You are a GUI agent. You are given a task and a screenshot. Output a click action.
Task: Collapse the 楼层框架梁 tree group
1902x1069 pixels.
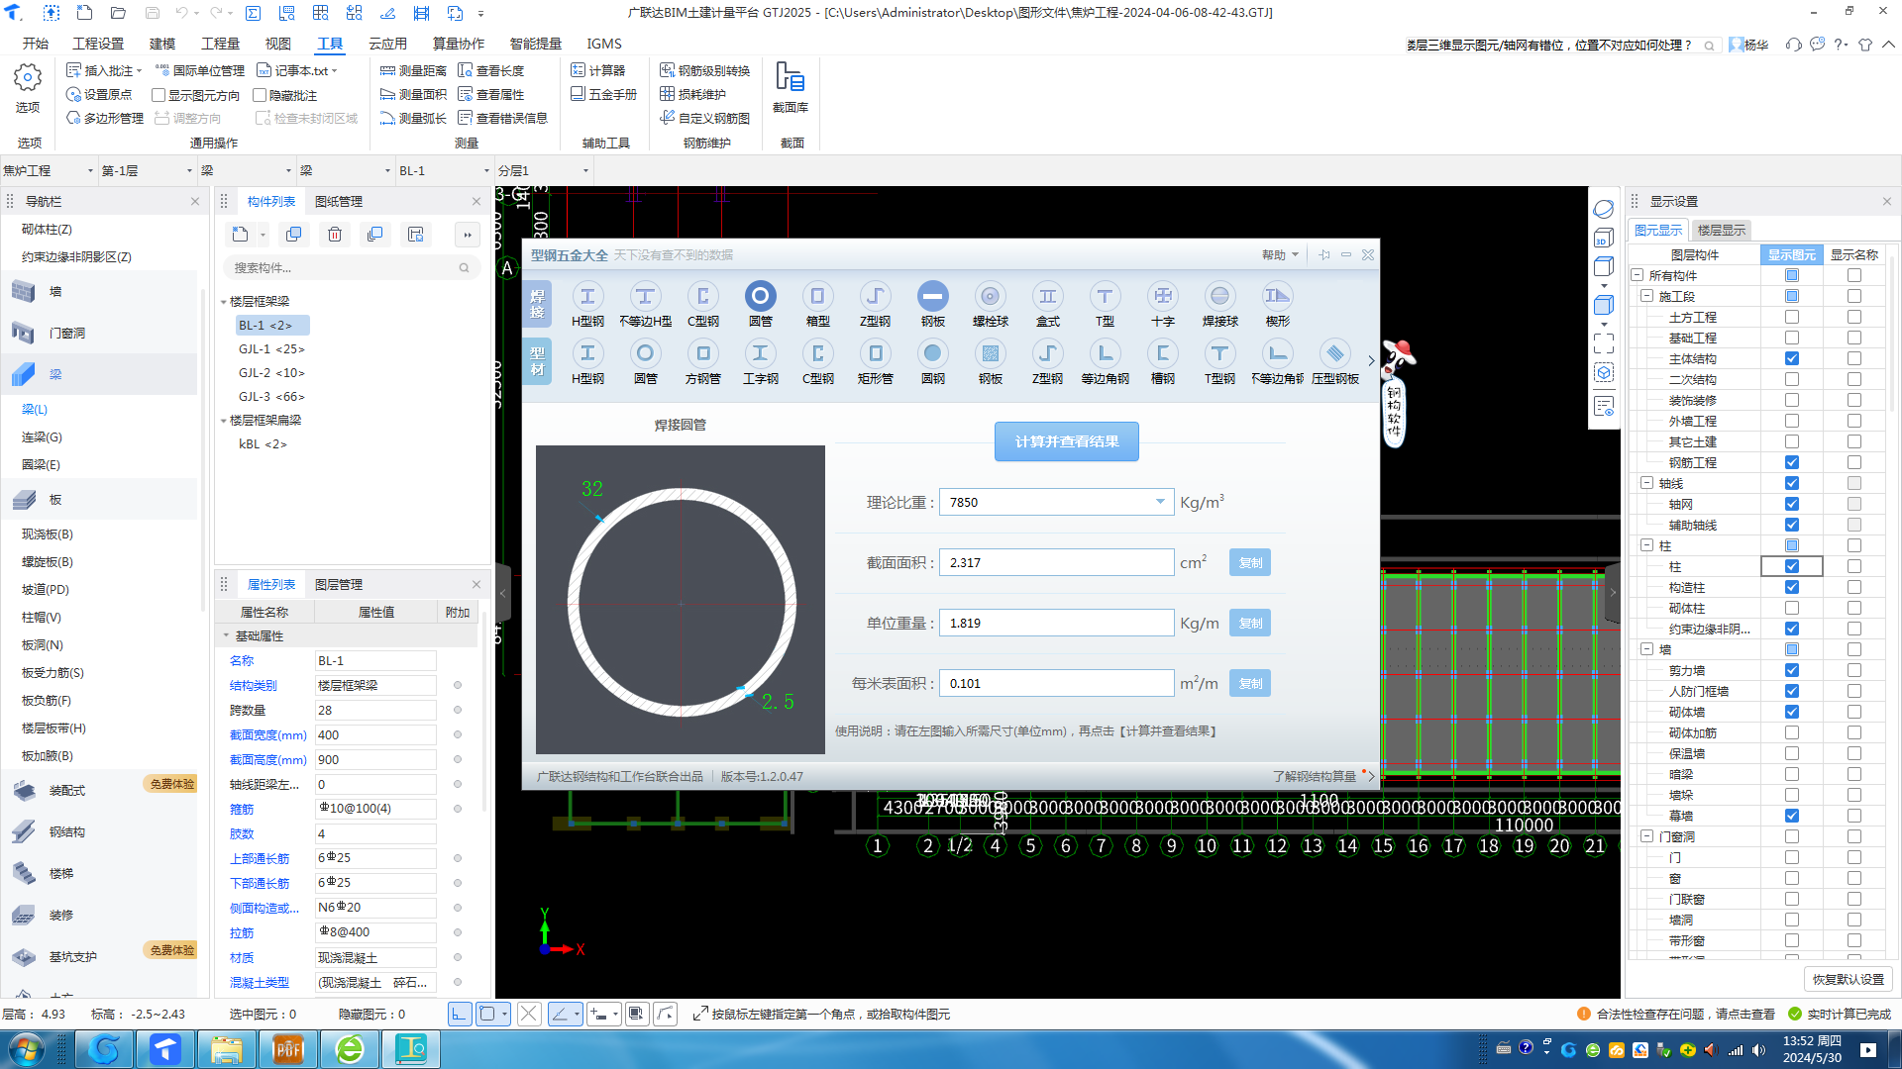(x=224, y=302)
